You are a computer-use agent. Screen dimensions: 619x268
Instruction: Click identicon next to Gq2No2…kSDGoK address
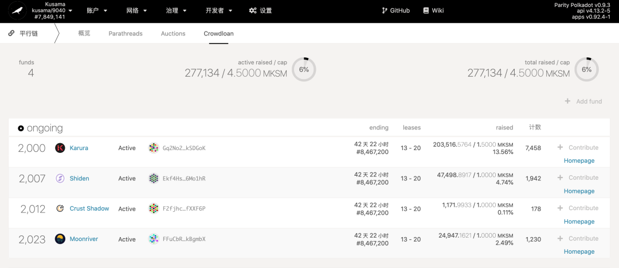point(154,148)
